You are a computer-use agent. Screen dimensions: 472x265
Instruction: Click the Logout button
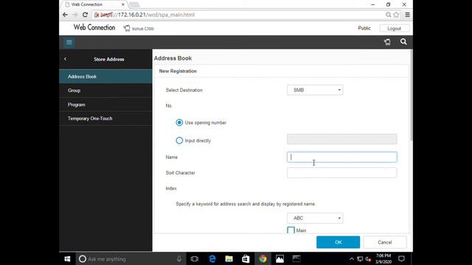click(395, 28)
